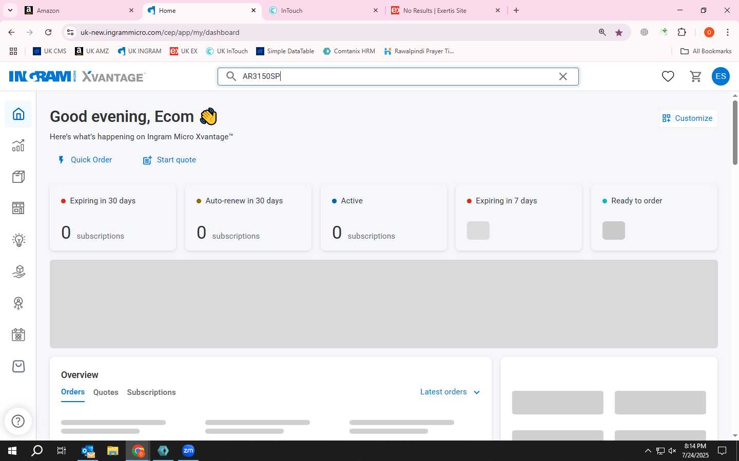Click the browser address bar URL

[160, 32]
